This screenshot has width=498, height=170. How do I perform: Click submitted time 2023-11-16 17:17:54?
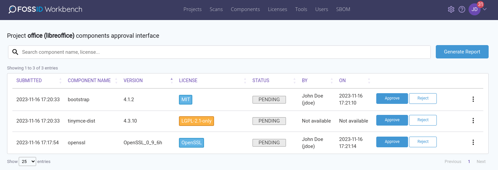coord(37,143)
